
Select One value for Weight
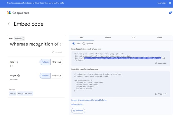(57, 75)
